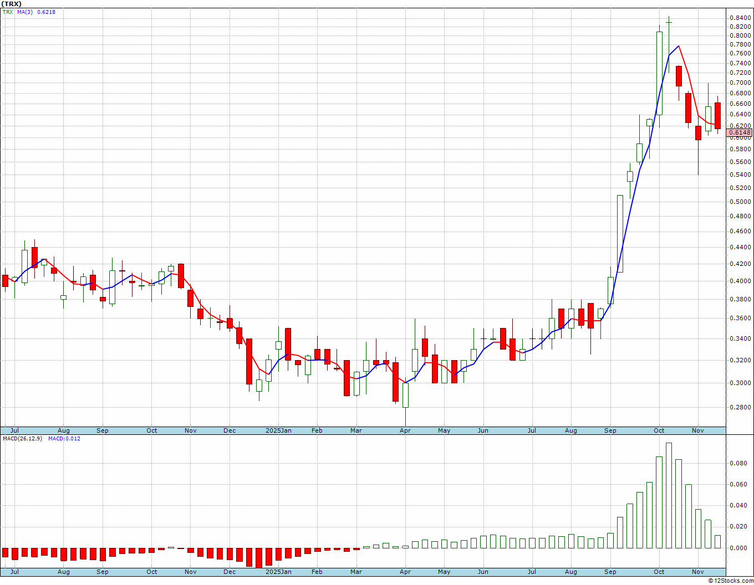Click the MACD(26,12,9) indicator label
The height and width of the screenshot is (585, 754).
pos(22,439)
